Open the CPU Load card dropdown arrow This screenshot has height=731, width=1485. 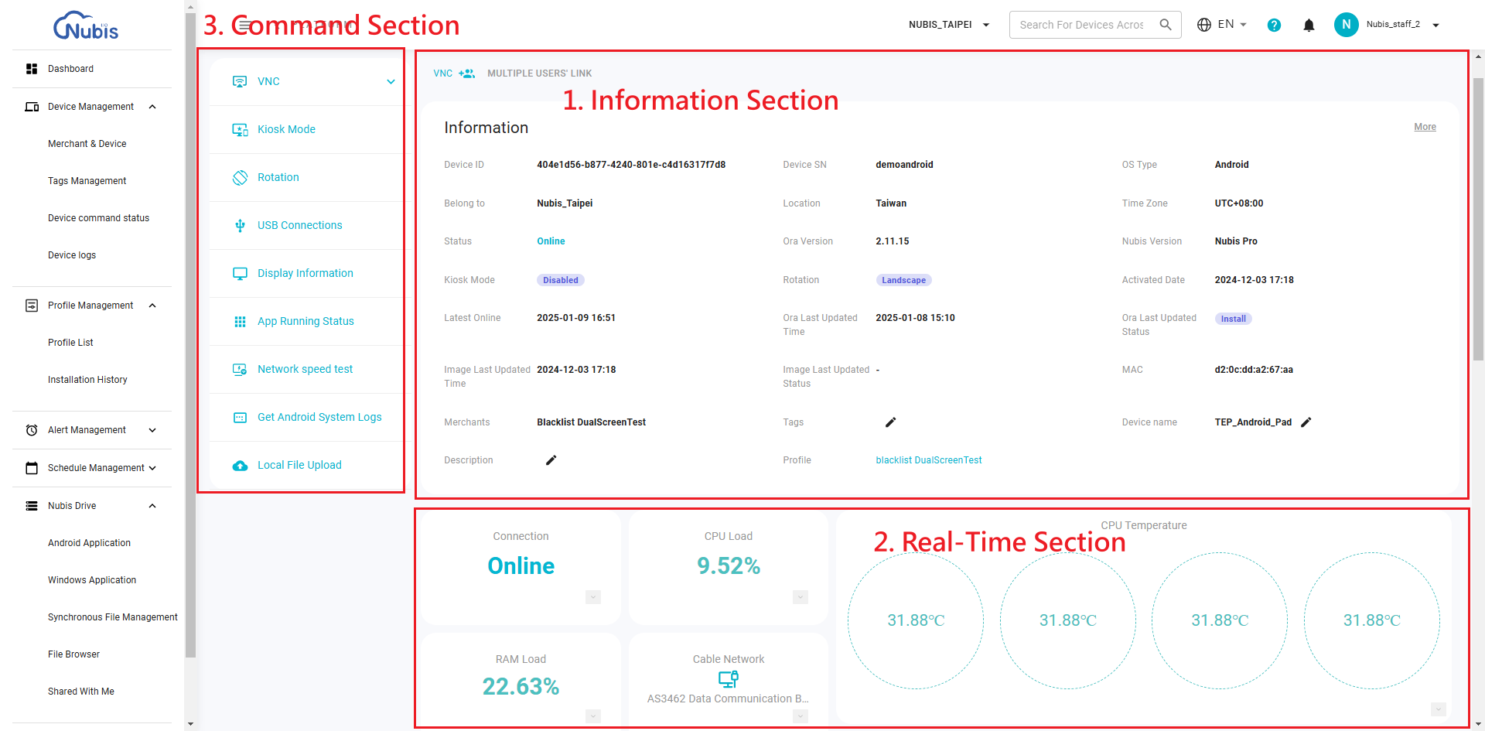(801, 597)
